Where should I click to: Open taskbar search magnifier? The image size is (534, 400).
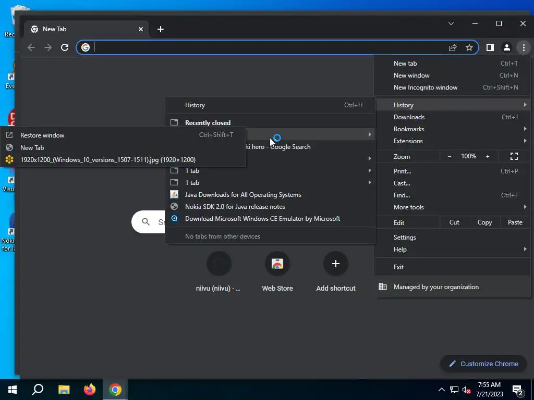click(38, 390)
